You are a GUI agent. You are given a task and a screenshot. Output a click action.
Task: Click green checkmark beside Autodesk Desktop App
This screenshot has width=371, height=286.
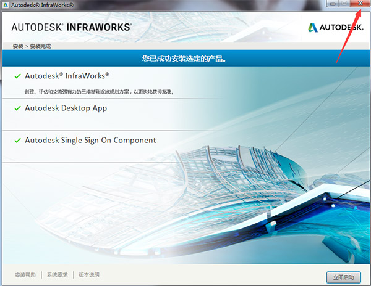pos(18,108)
